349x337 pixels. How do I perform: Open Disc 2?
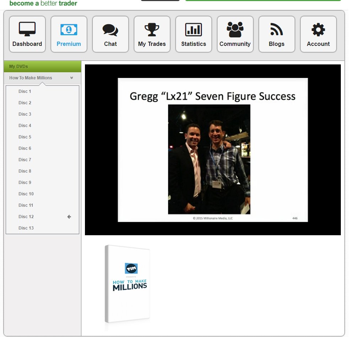tap(25, 103)
